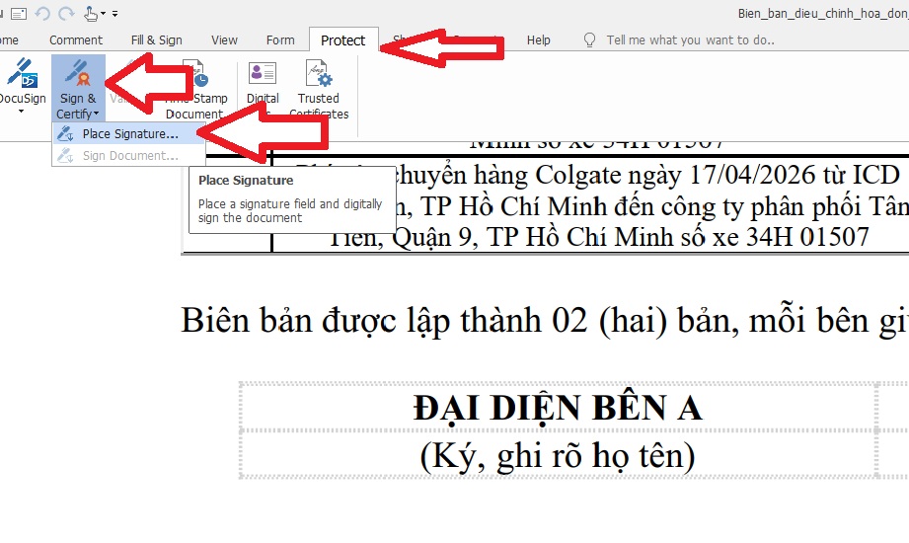The width and height of the screenshot is (909, 543).
Task: Open the Help tab
Action: point(539,40)
